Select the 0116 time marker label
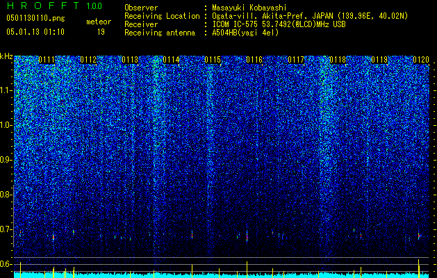The height and width of the screenshot is (278, 437). [x=254, y=60]
